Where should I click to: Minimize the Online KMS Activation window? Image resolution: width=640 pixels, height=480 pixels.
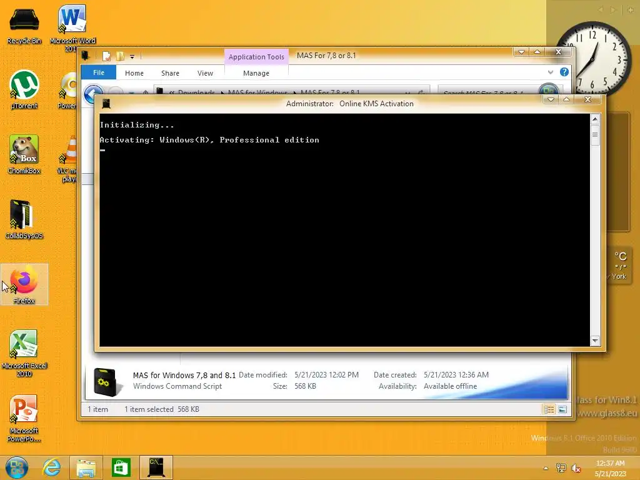click(550, 99)
